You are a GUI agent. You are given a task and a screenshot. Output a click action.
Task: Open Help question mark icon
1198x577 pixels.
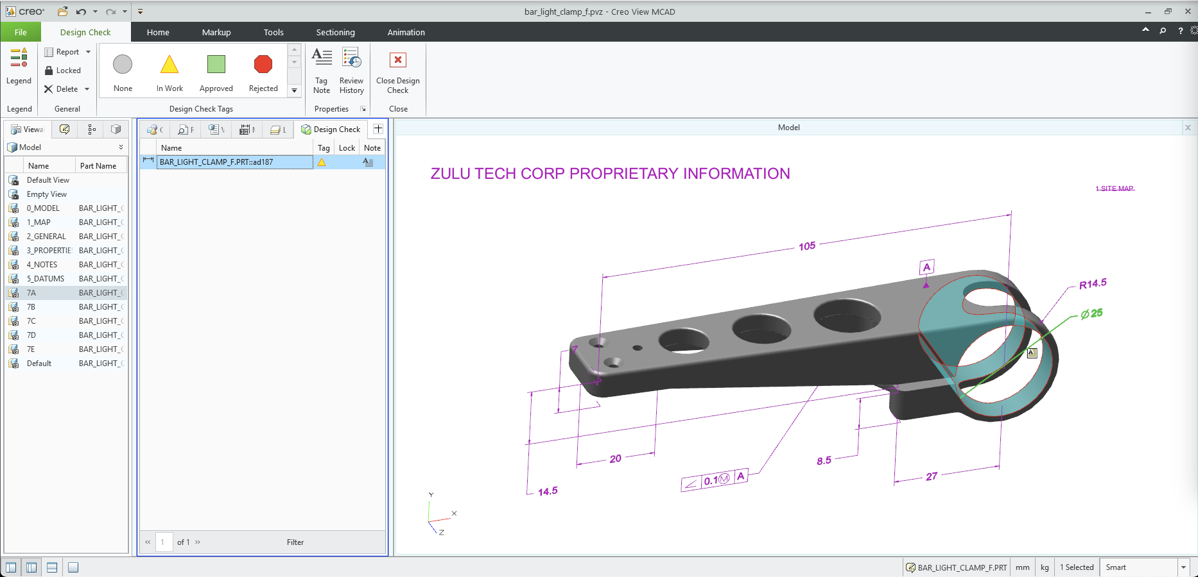tap(1180, 30)
